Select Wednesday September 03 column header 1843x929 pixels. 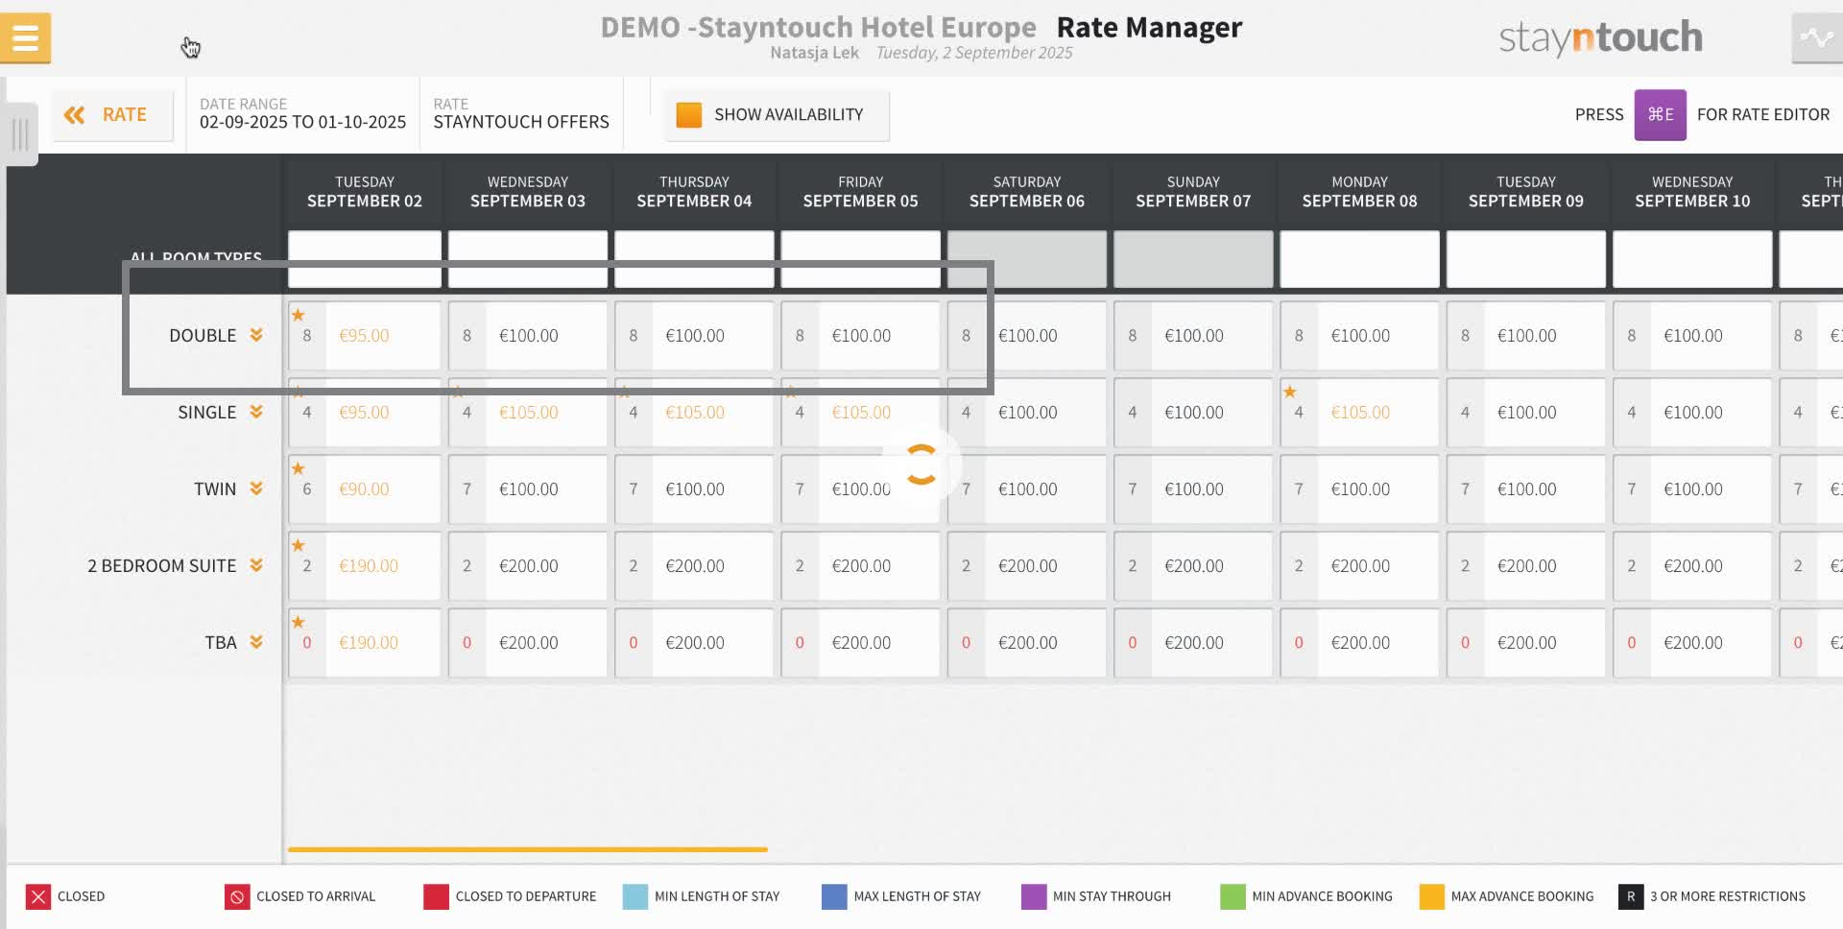(x=528, y=192)
